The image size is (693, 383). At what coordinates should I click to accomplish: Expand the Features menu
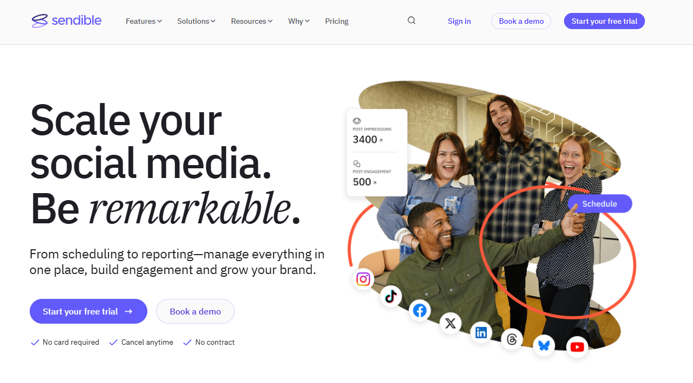(144, 21)
